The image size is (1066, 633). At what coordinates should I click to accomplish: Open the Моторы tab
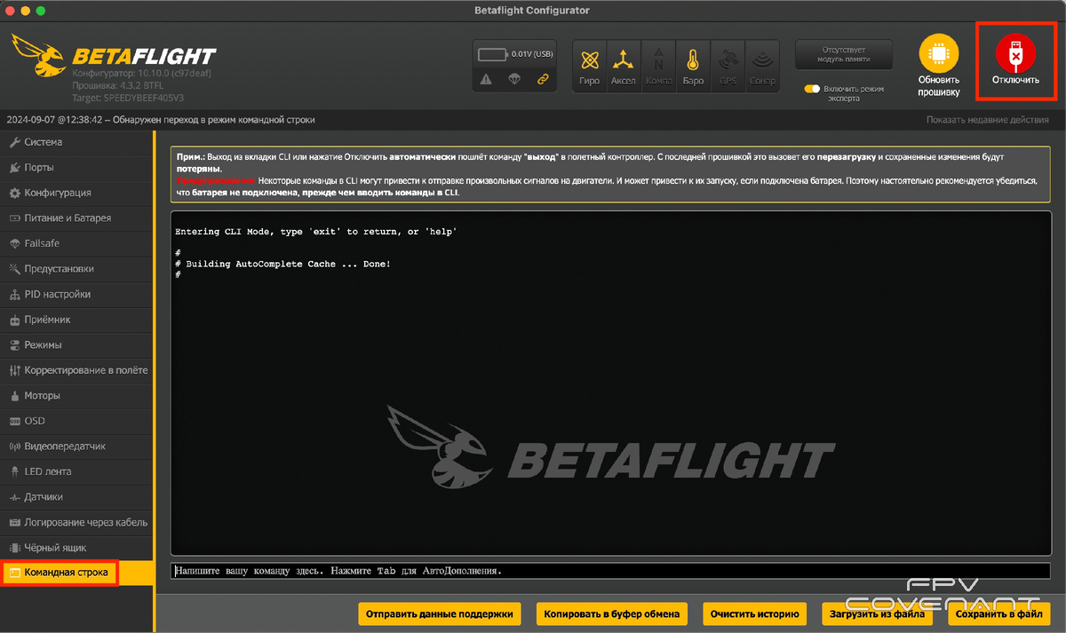77,395
